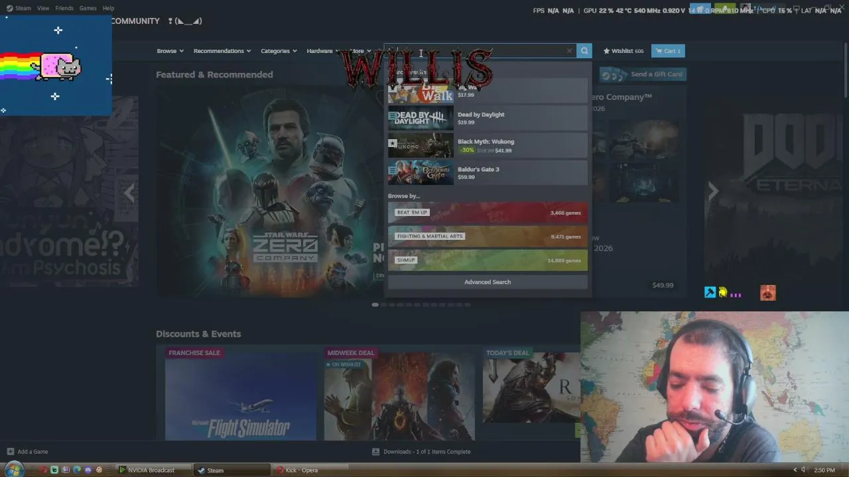
Task: Select Baldur's Gate 3 search result
Action: pyautogui.click(x=488, y=173)
